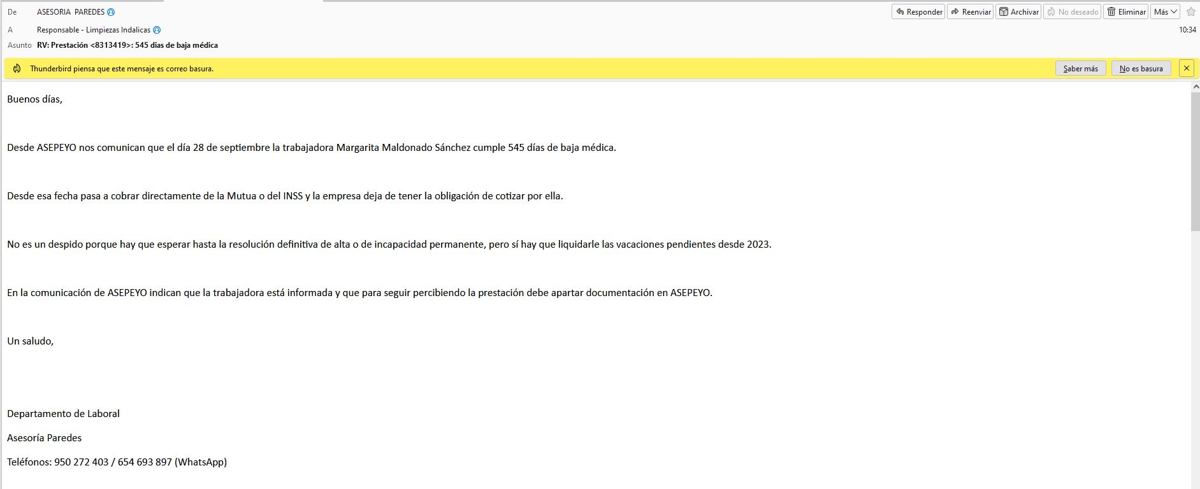Click the subject line RV: Prestación
Image resolution: width=1200 pixels, height=489 pixels.
click(127, 45)
